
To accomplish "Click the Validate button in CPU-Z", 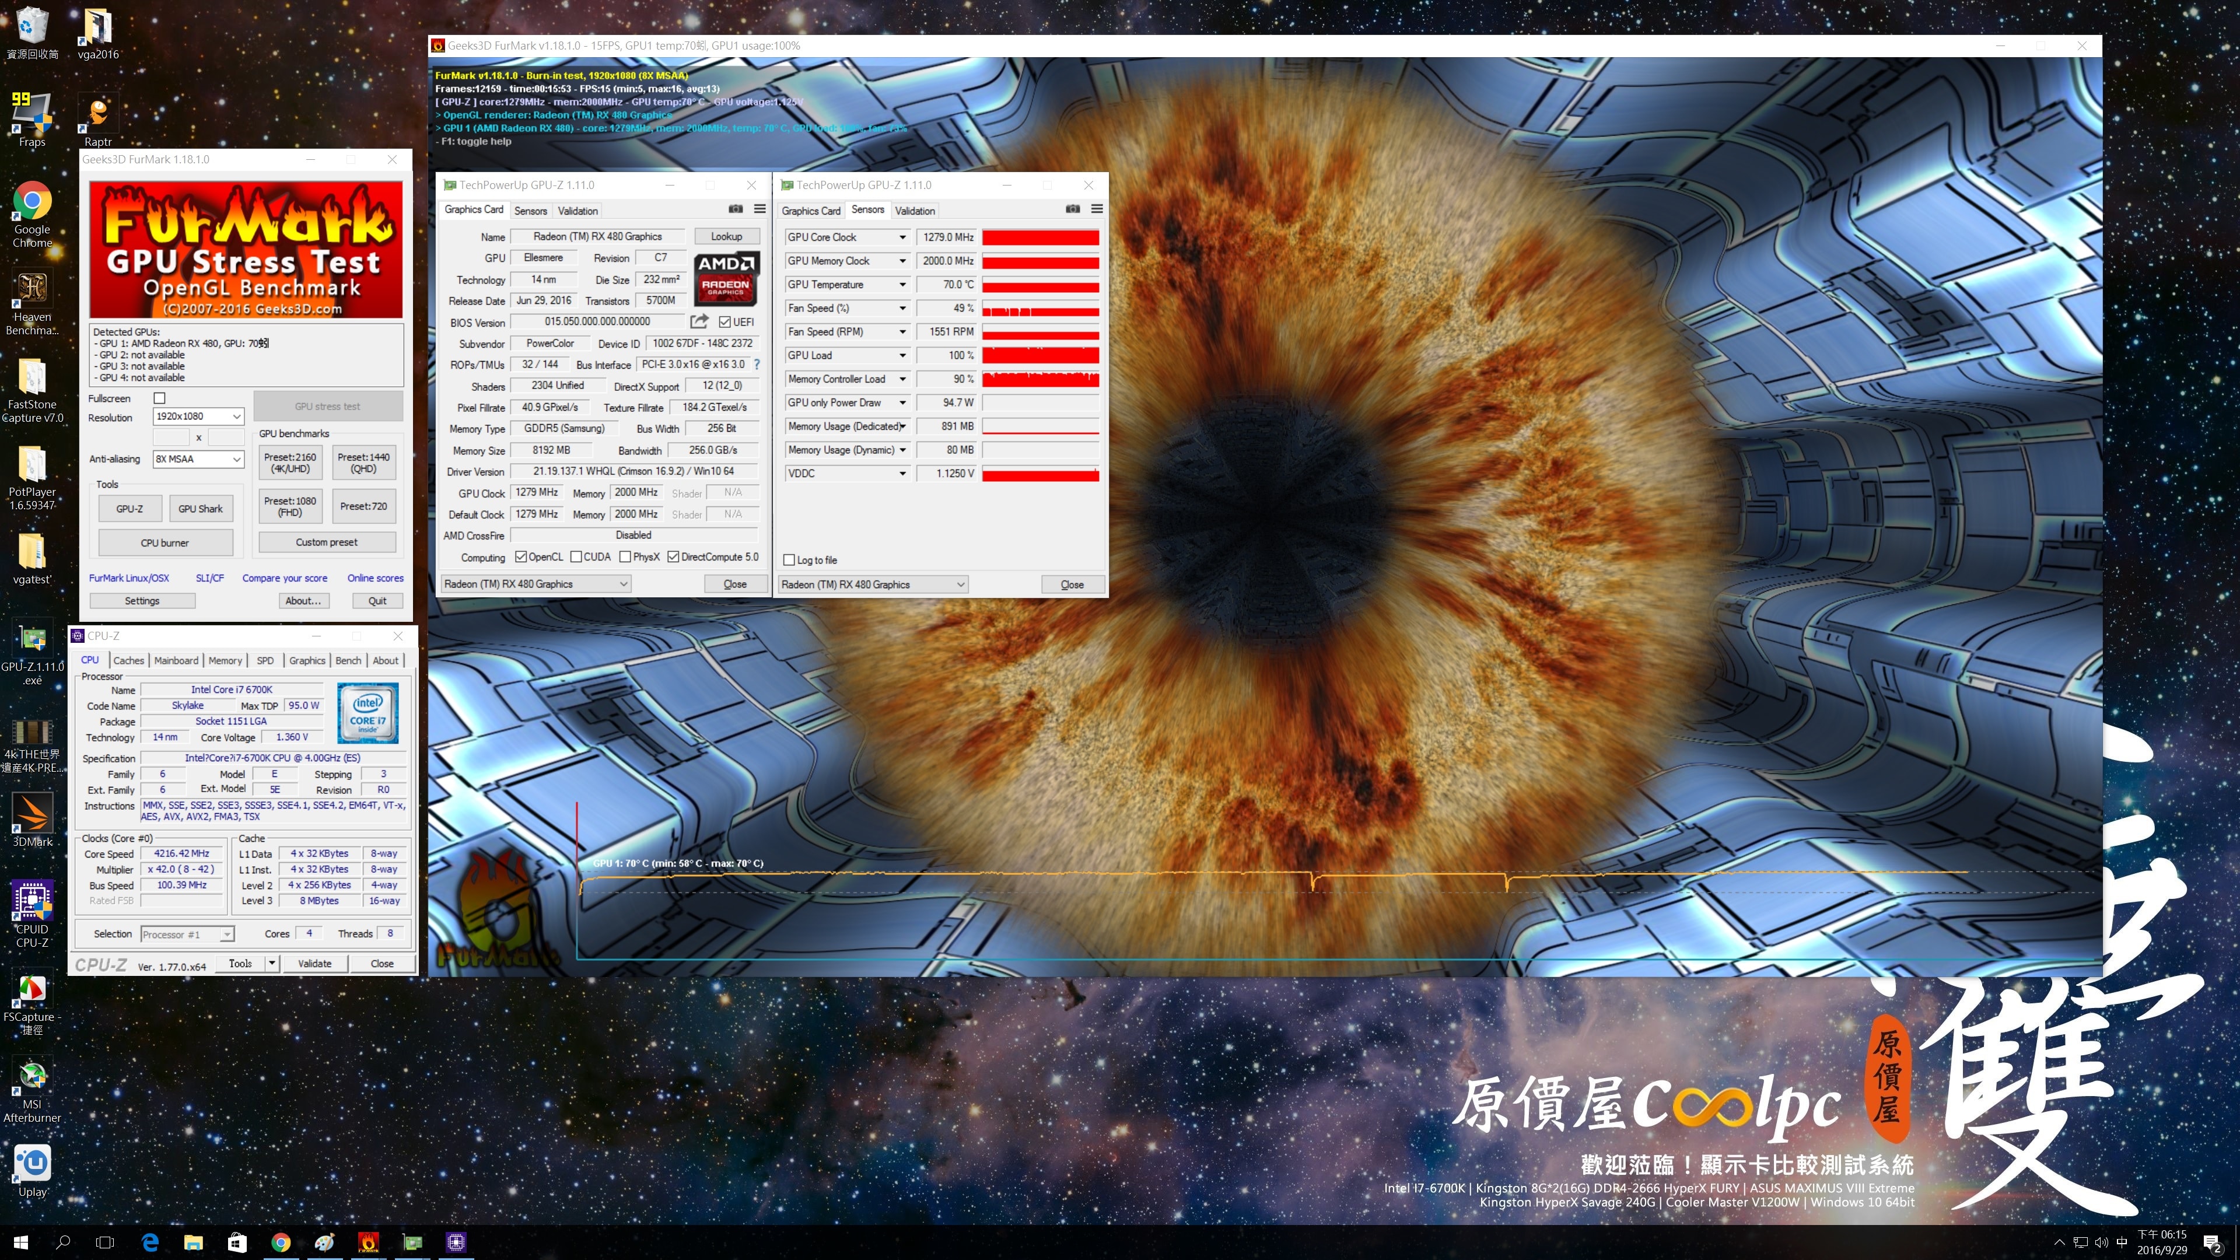I will [x=315, y=964].
